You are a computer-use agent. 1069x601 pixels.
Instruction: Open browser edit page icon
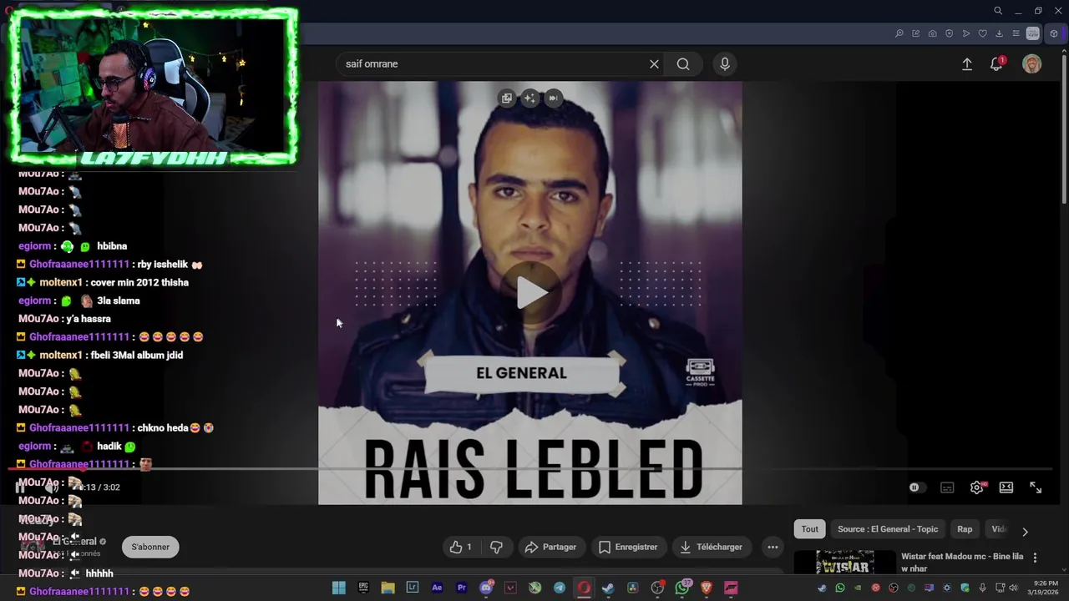click(x=915, y=34)
